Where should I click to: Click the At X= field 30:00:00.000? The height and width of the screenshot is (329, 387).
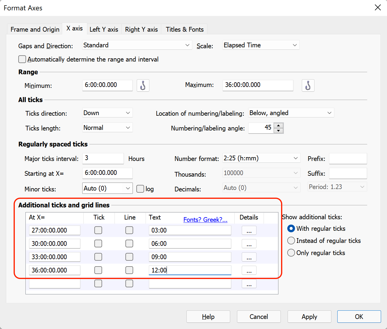tap(55, 243)
